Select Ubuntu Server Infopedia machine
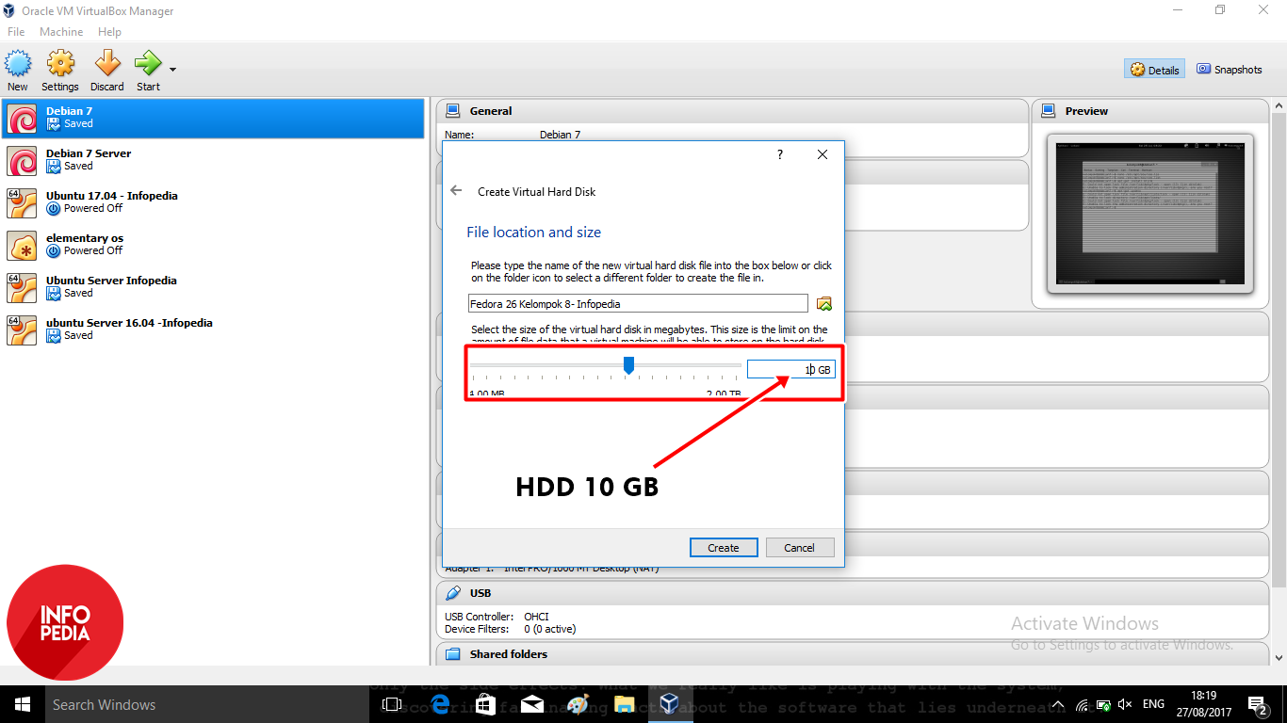Screen dimensions: 1287x723 tap(213, 287)
